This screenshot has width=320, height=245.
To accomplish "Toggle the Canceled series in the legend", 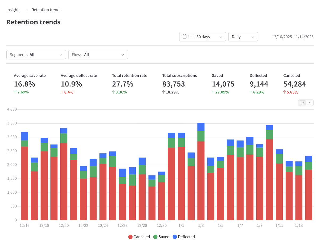I will 139,237.
